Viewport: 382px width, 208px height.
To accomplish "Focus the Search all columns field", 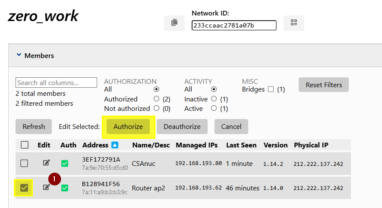I will point(56,83).
